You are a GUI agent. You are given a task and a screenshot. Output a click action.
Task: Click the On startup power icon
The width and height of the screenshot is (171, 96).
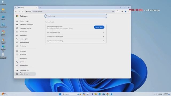pyautogui.click(x=17, y=46)
